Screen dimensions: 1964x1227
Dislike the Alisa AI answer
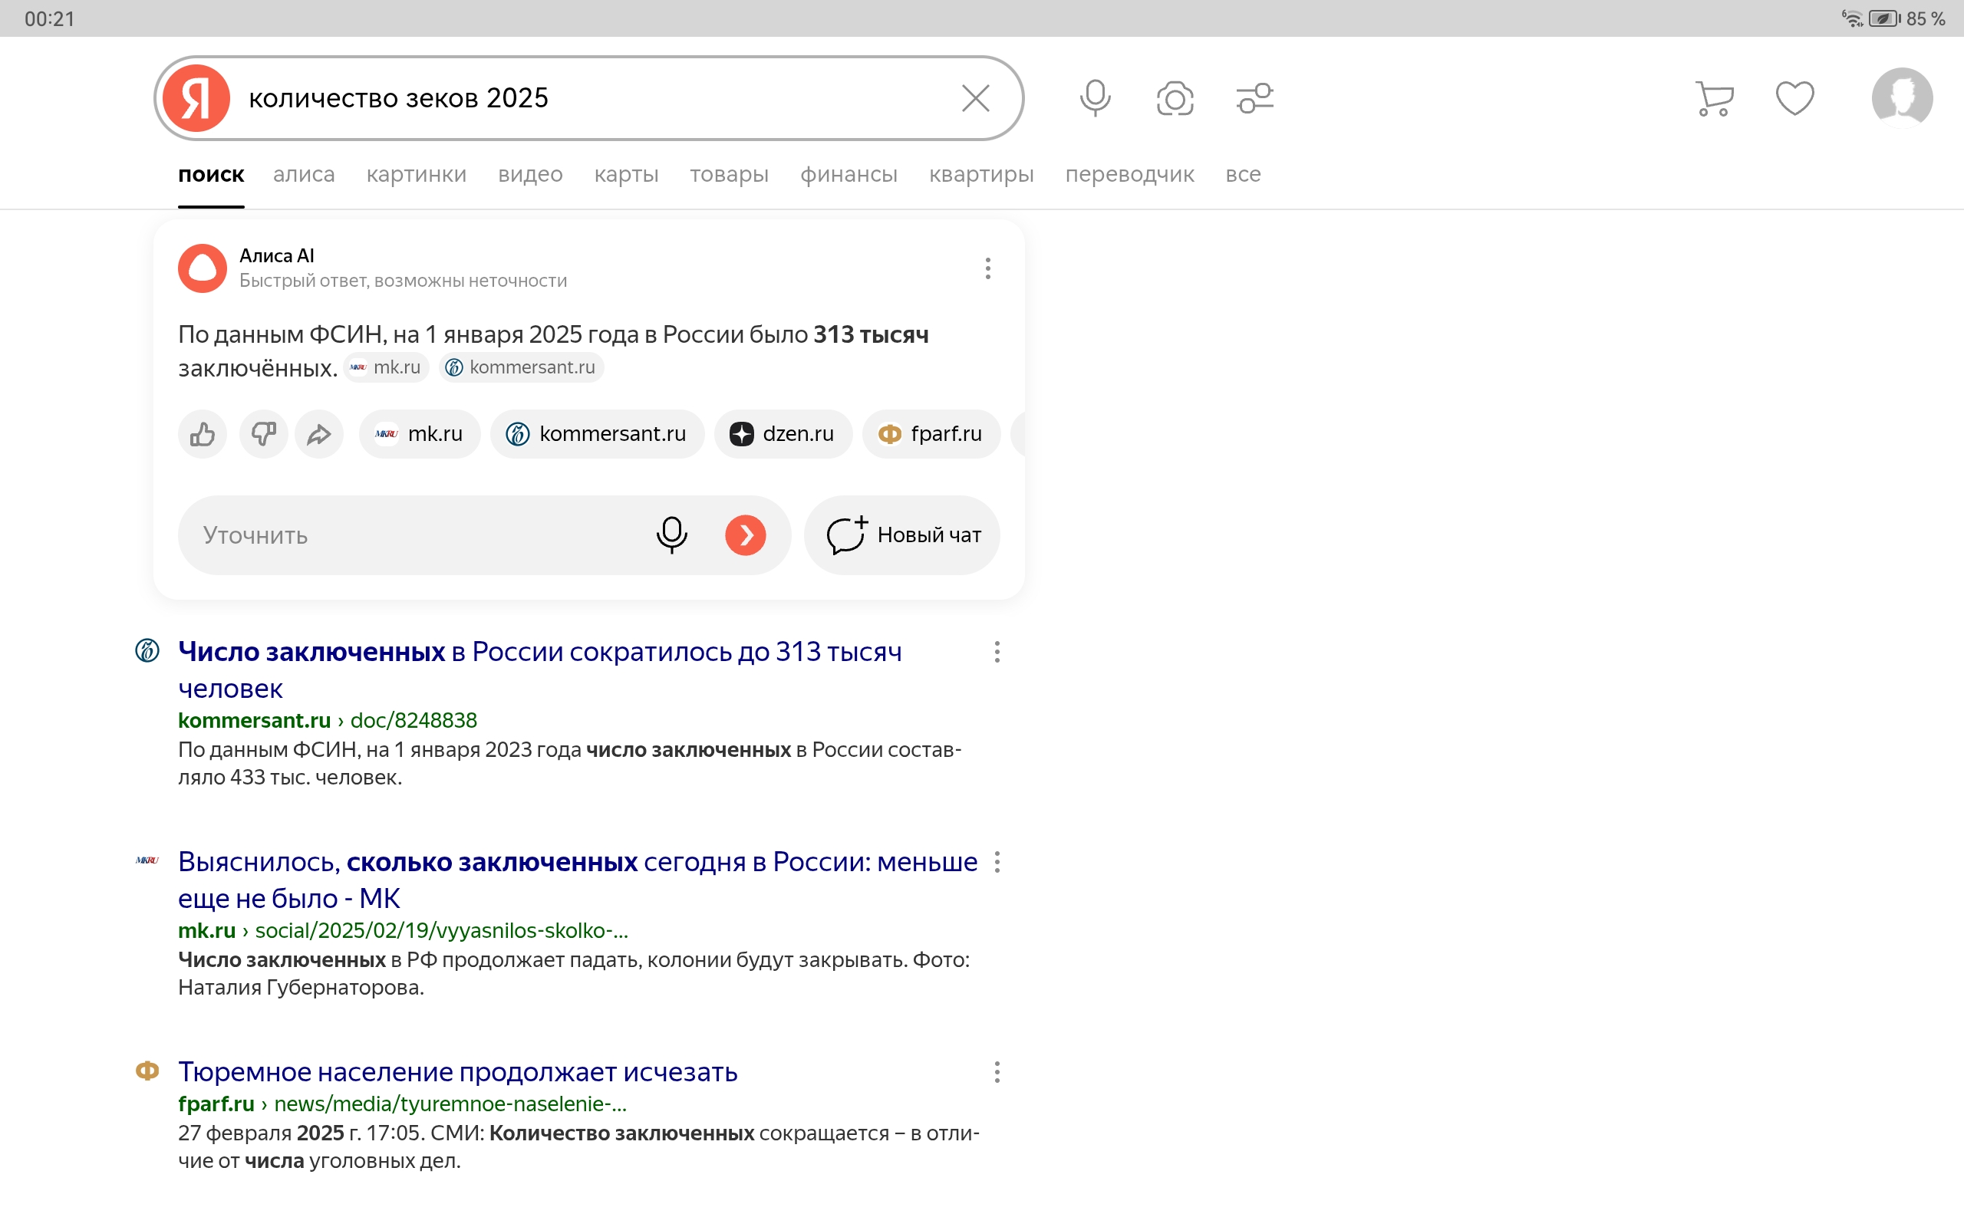tap(263, 434)
